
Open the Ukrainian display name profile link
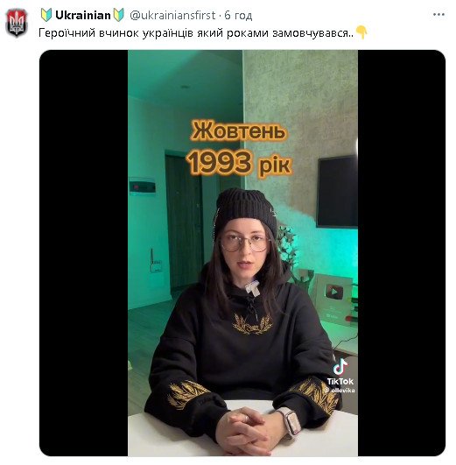tap(83, 15)
